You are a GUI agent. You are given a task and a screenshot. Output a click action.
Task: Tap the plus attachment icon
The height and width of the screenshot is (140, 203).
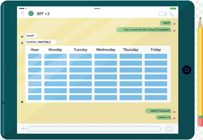click(23, 129)
